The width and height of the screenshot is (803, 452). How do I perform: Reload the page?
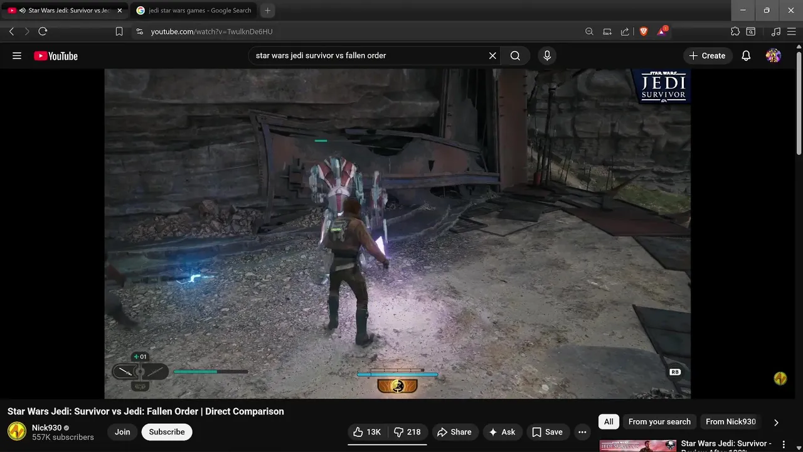(x=43, y=31)
